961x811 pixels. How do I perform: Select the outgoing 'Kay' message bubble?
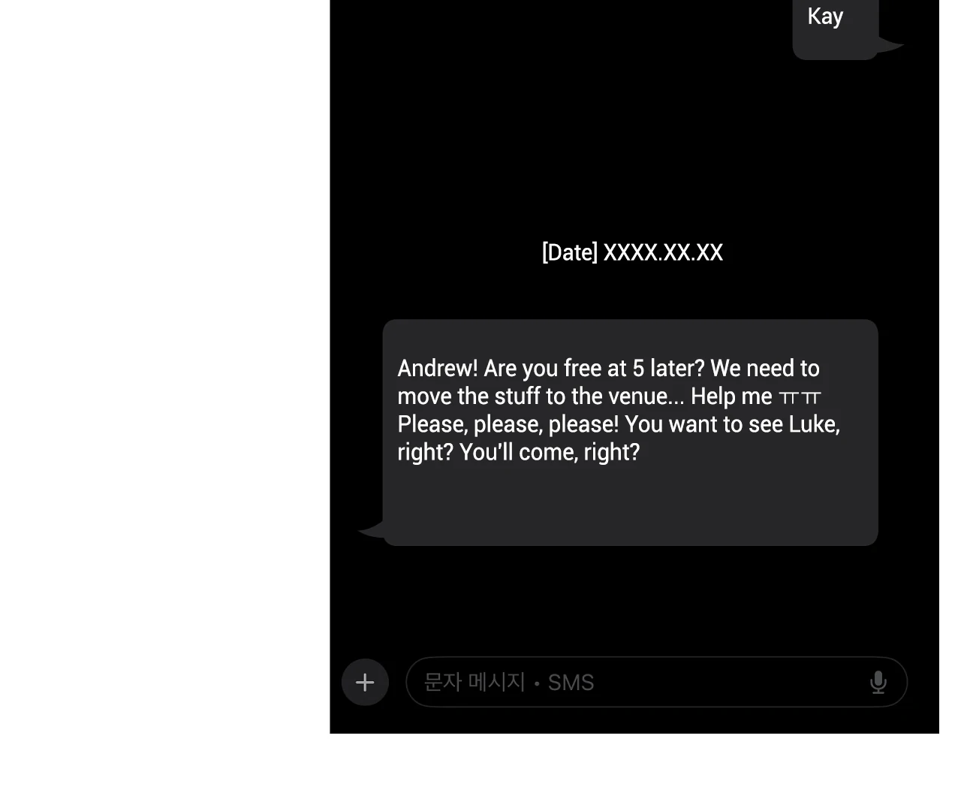pos(835,29)
